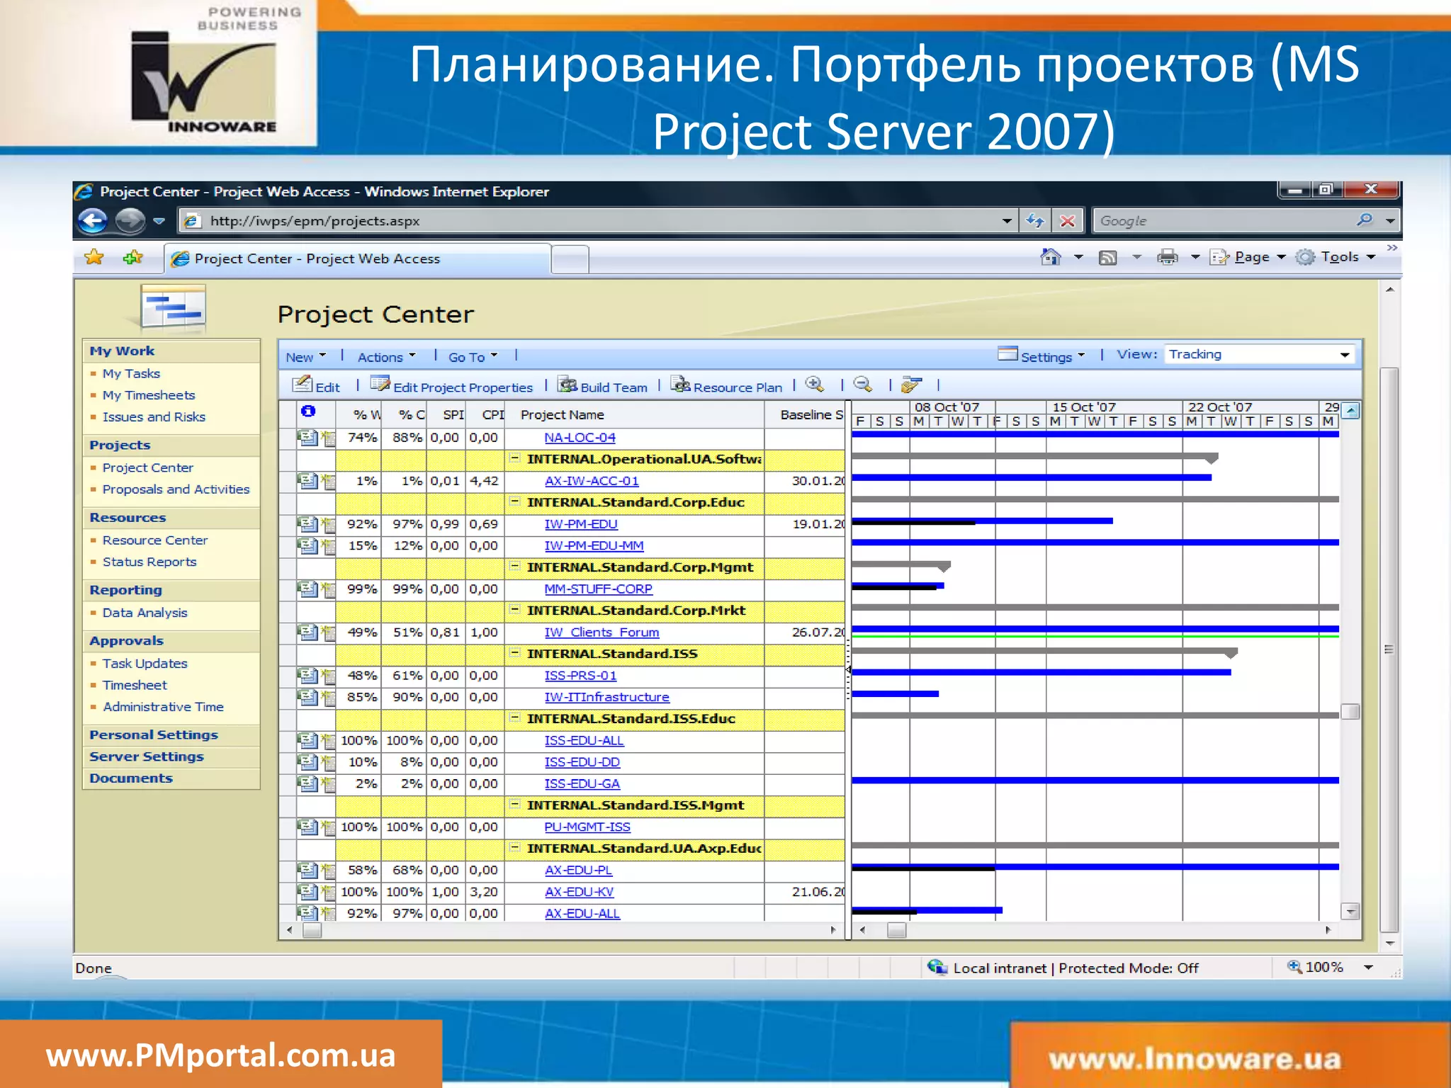
Task: Click the Gantt chart vertical scroll down arrow
Action: click(x=1351, y=912)
